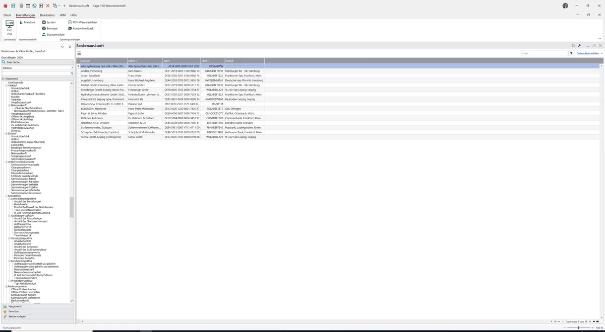The height and width of the screenshot is (332, 605).
Task: Open the Wiedervorlagen section
Action: (x=37, y=316)
